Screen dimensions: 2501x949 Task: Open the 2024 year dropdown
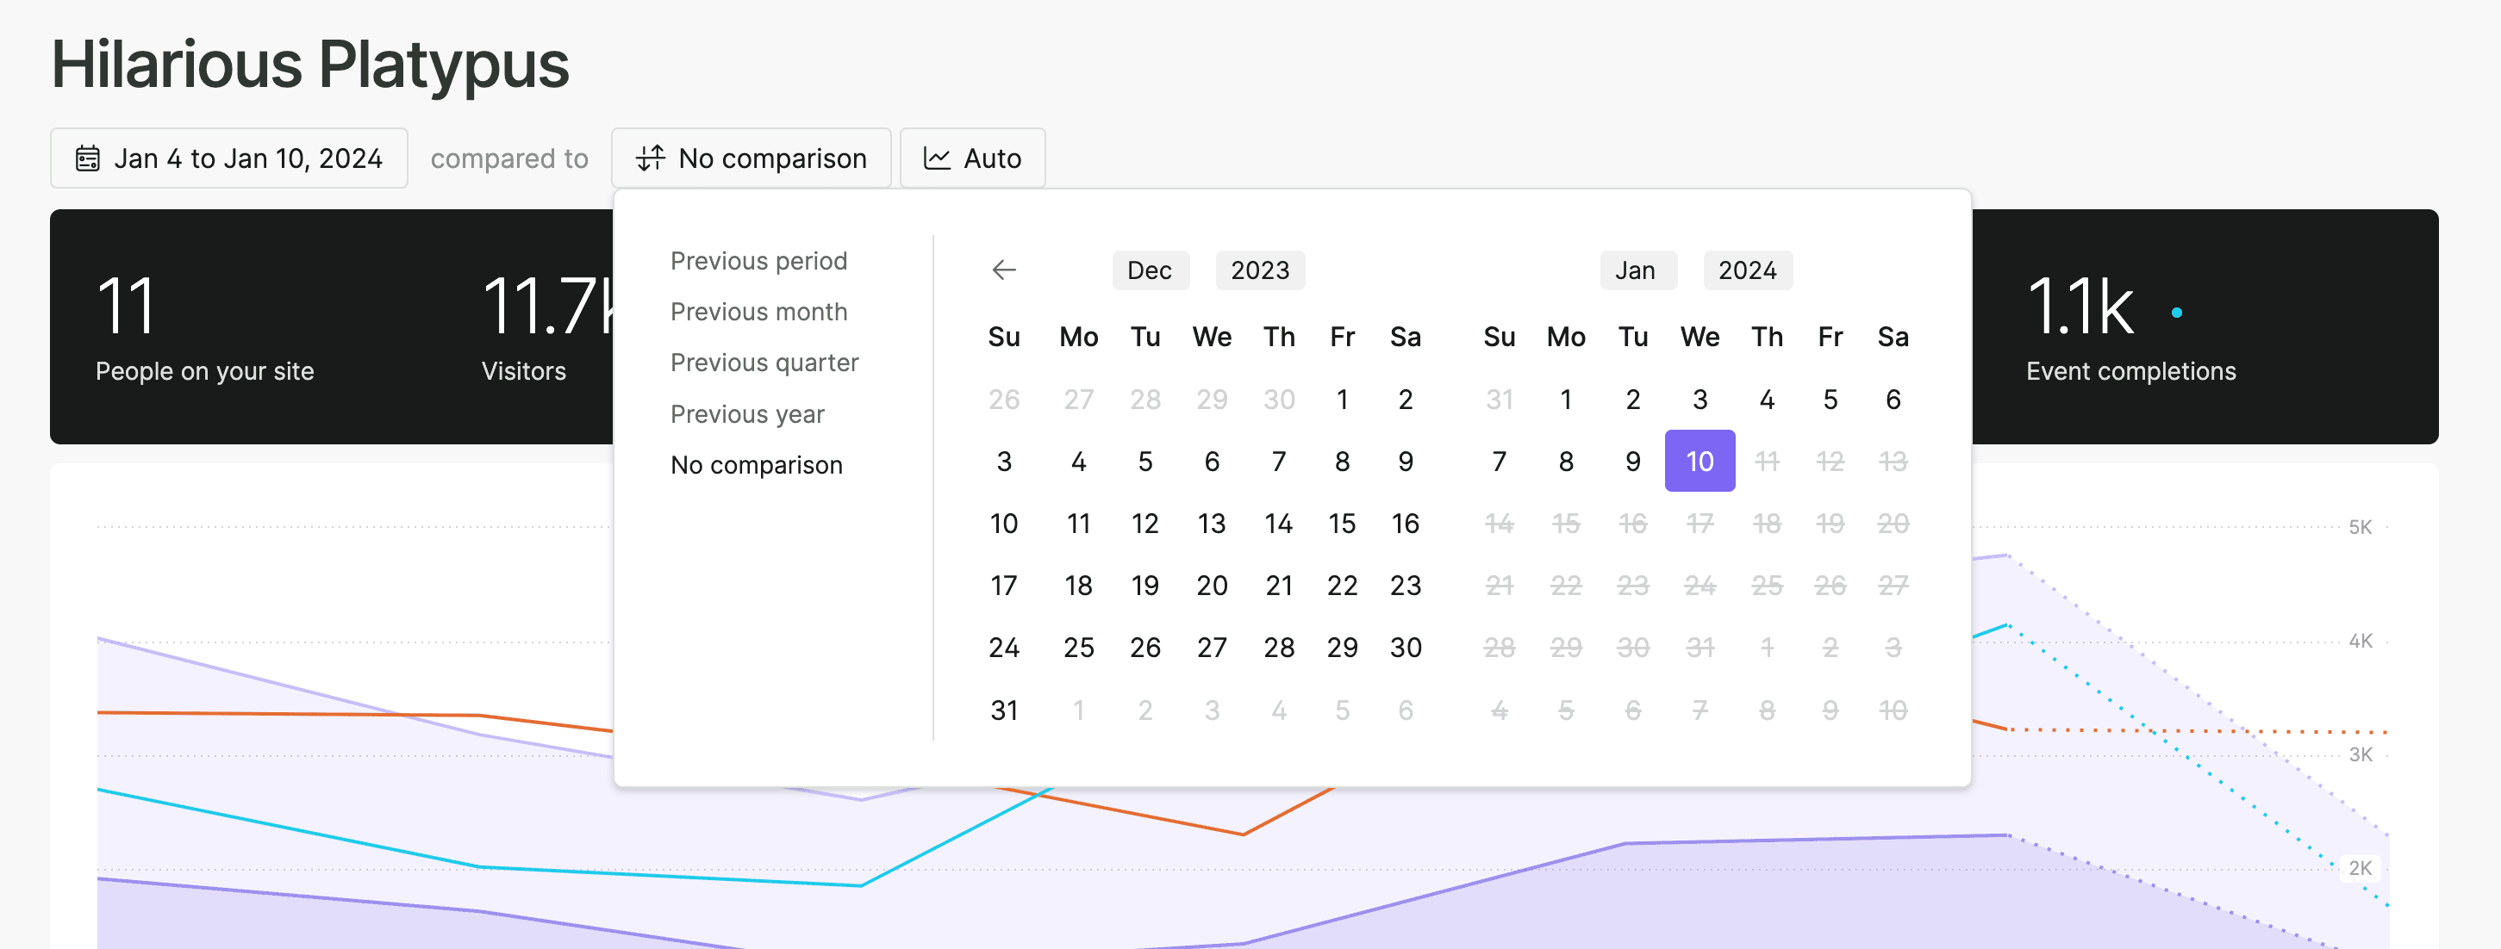1747,270
